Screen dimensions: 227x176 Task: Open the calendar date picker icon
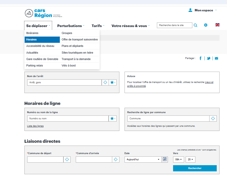click(165, 159)
